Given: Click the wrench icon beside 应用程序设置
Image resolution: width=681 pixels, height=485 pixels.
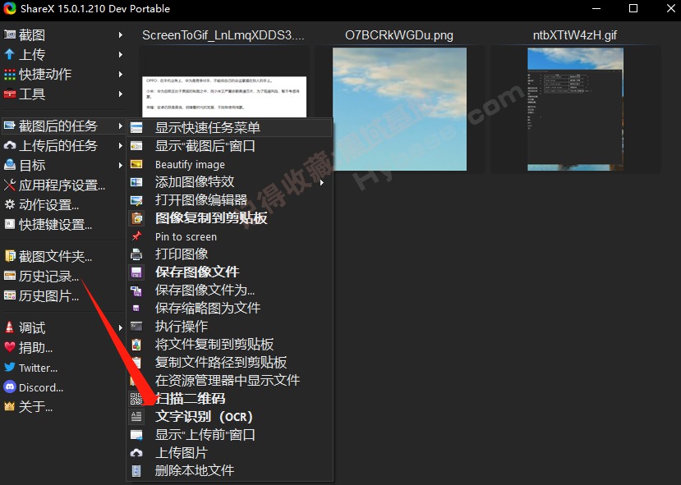Looking at the screenshot, I should pos(10,185).
